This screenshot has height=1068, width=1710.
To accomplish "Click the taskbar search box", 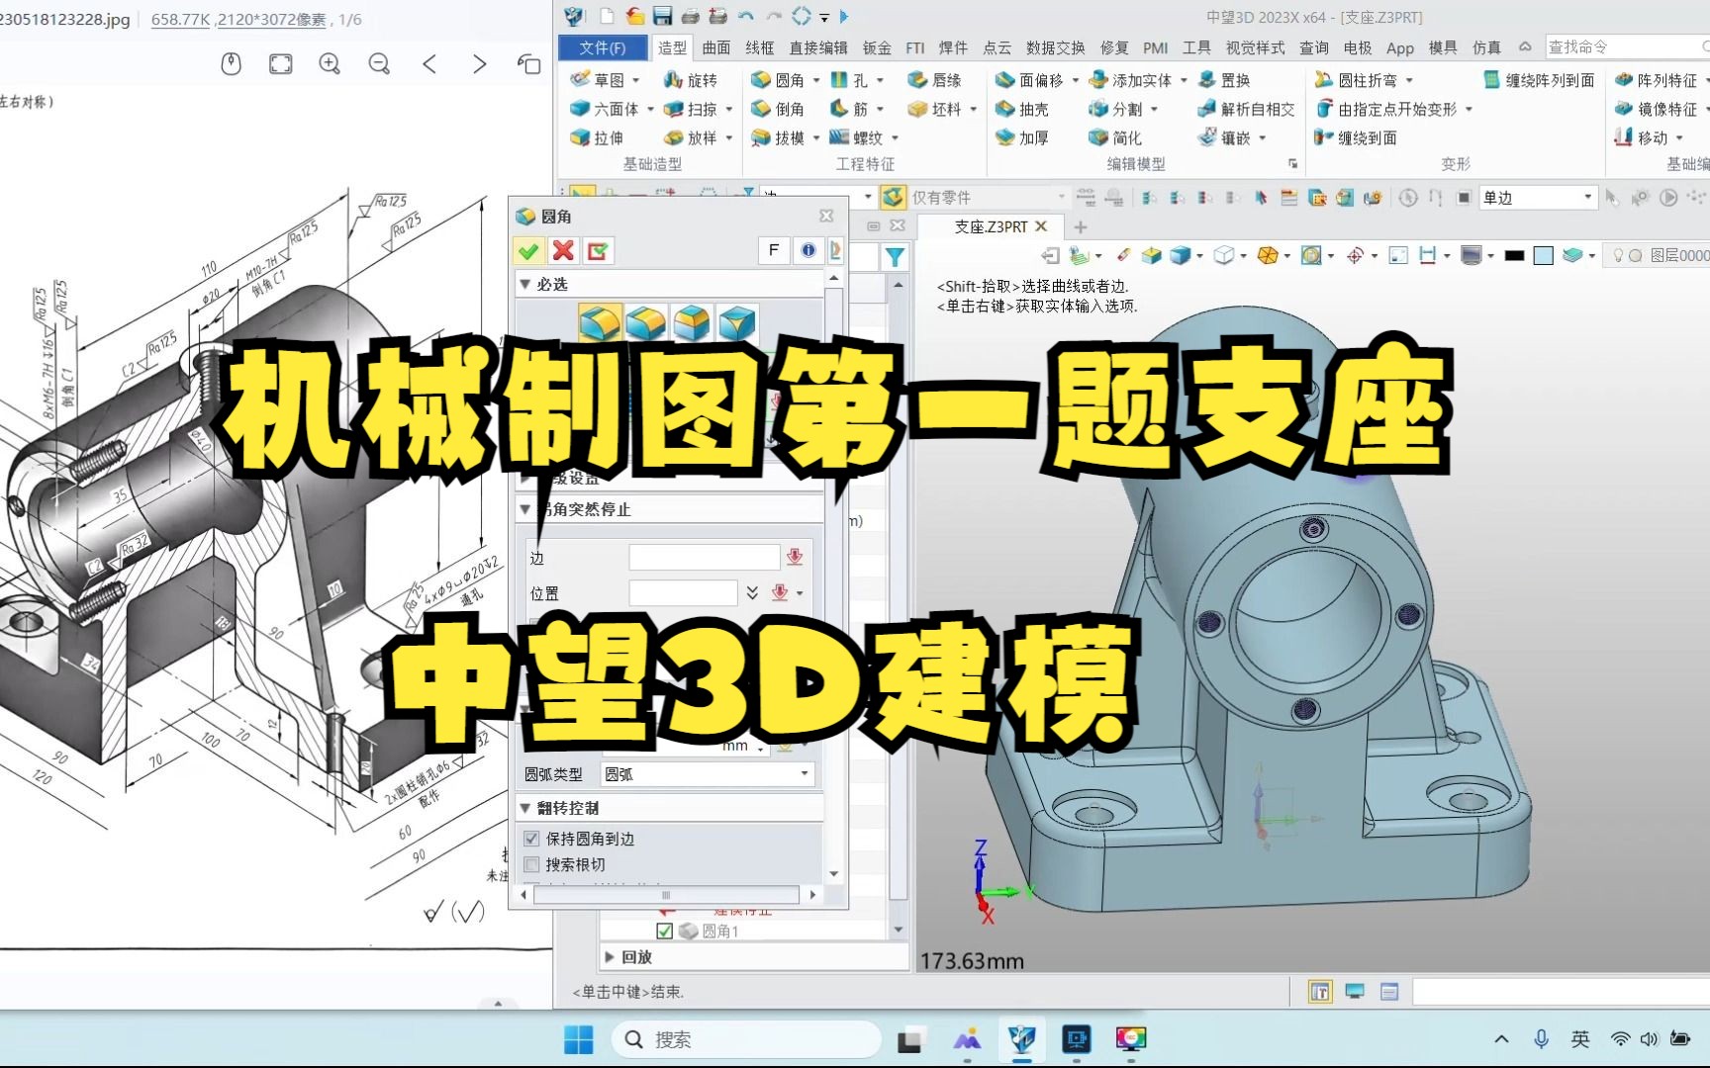I will [x=748, y=1039].
